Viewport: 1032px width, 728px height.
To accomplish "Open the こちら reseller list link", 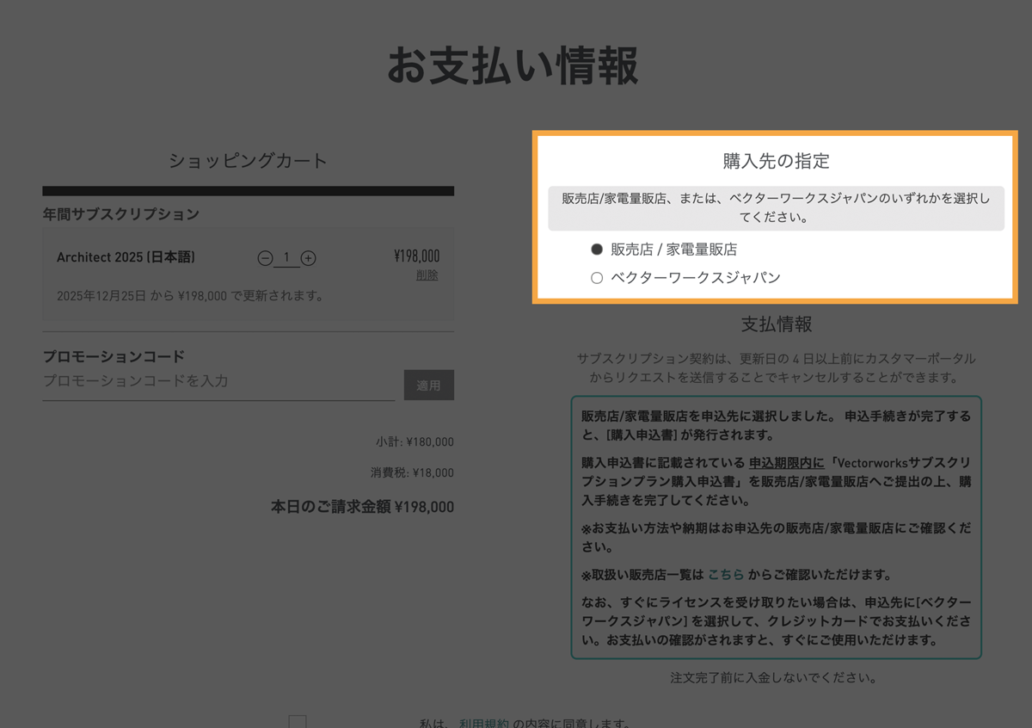I will (x=726, y=575).
